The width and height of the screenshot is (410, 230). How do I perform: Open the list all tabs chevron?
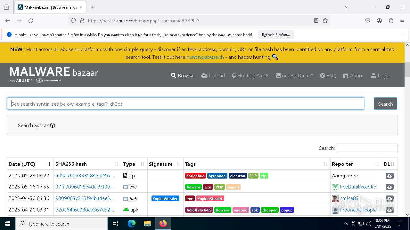tap(346, 7)
